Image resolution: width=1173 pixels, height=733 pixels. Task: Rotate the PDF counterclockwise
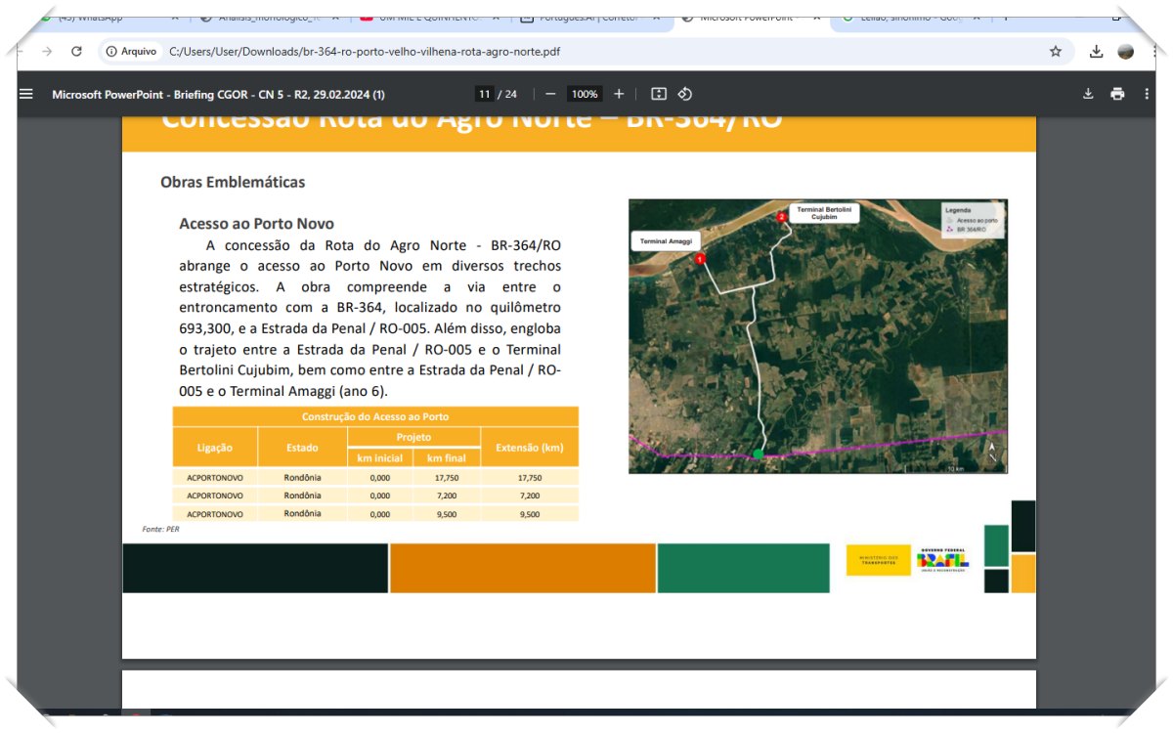(x=685, y=94)
